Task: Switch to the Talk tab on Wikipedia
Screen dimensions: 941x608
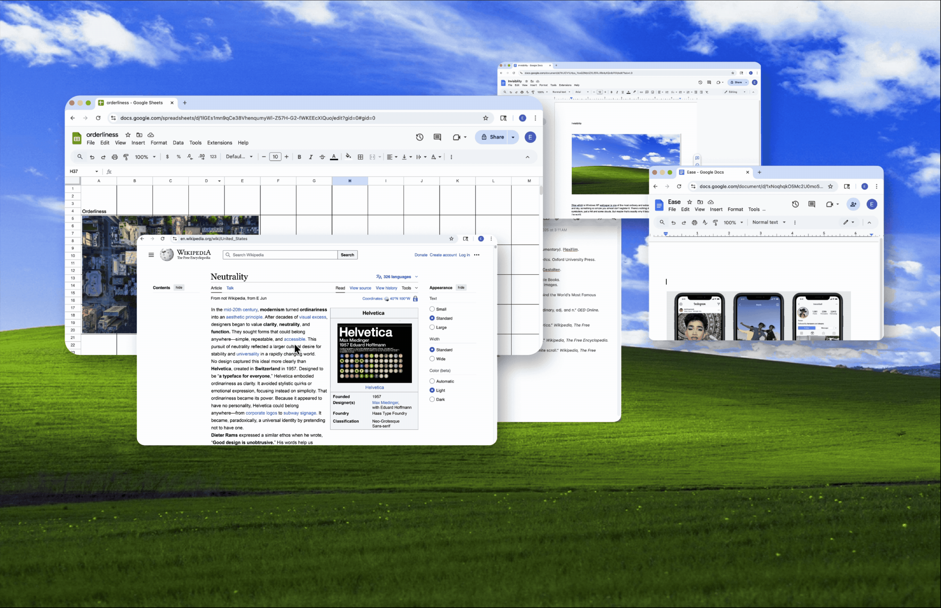Action: pyautogui.click(x=230, y=288)
